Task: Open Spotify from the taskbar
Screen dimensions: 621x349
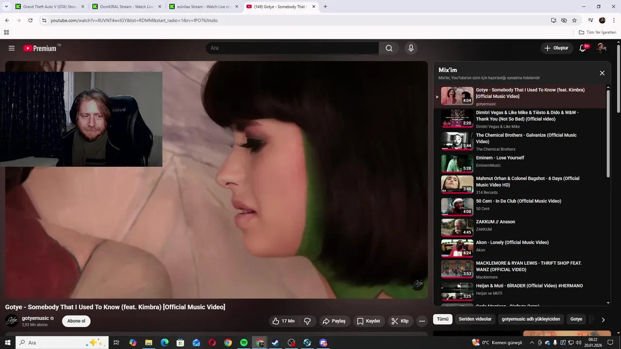Action: click(244, 343)
